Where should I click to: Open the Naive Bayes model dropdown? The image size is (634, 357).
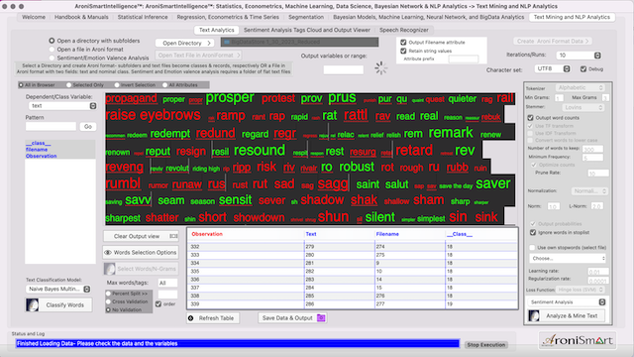click(x=86, y=289)
